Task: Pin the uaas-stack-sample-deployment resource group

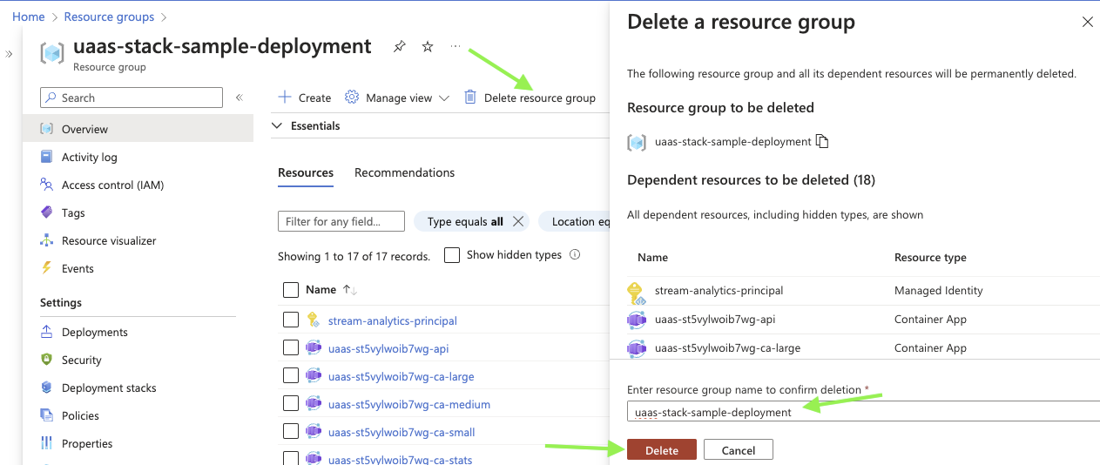Action: 399,47
